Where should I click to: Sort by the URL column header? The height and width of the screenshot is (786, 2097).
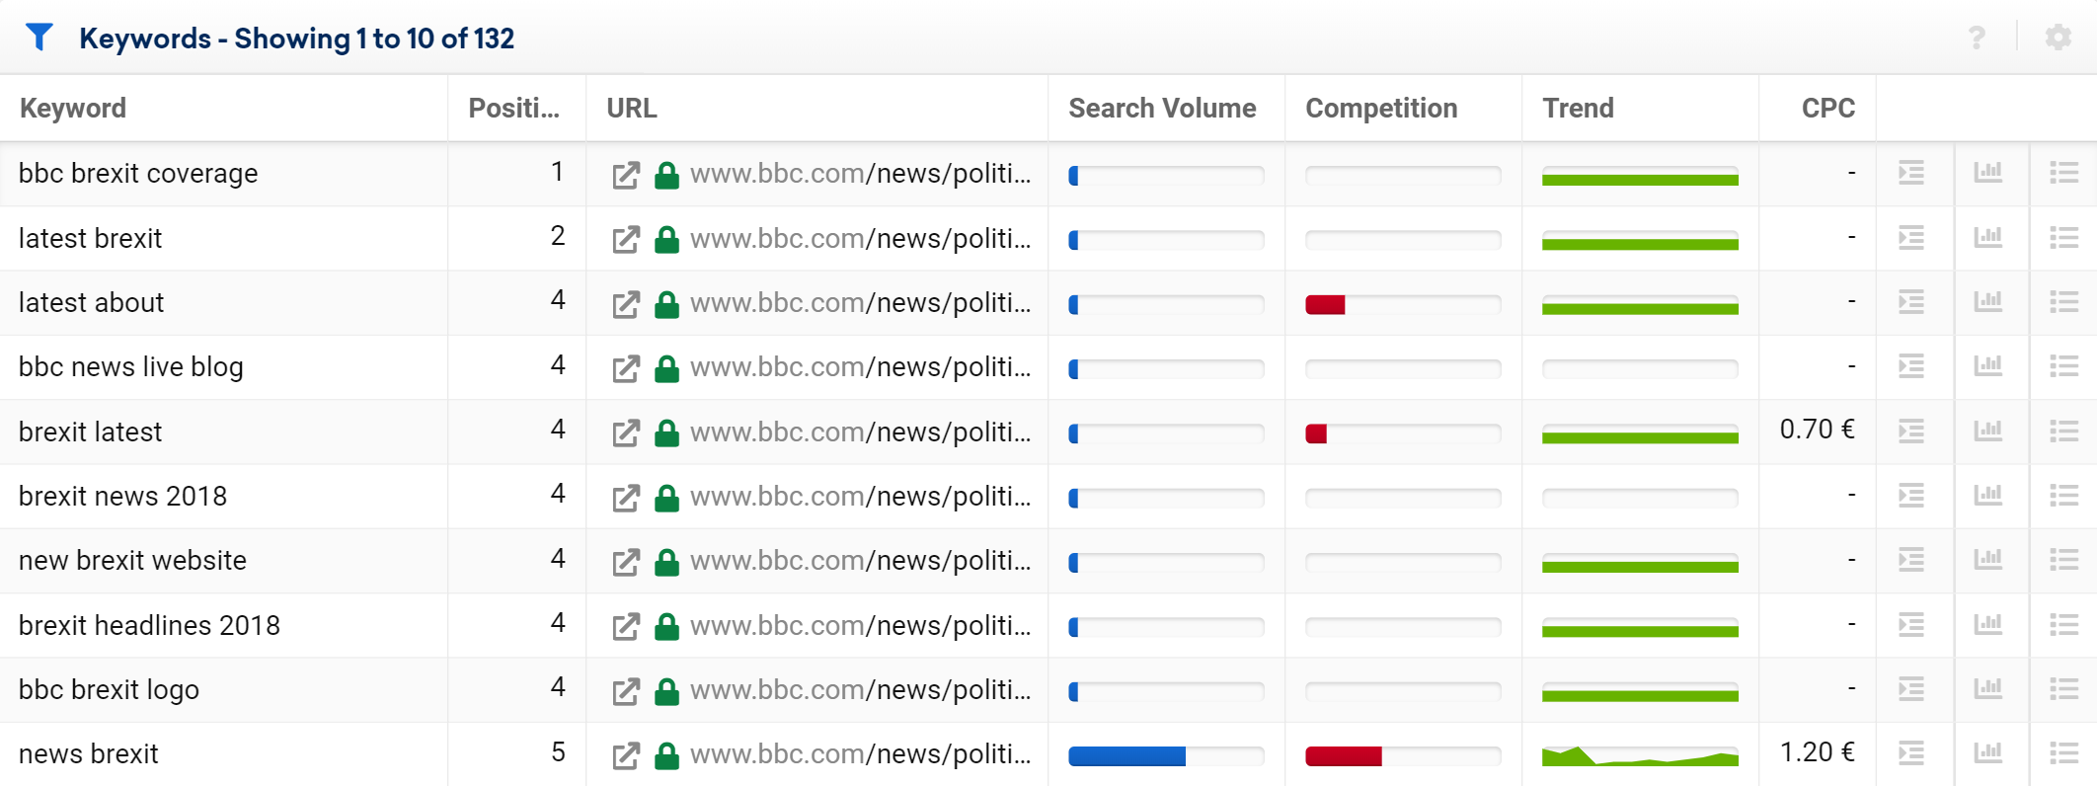[x=632, y=108]
